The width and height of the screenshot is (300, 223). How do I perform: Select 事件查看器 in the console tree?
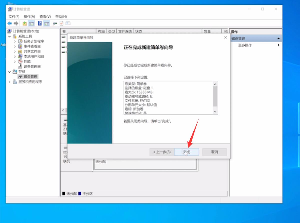coord(32,46)
